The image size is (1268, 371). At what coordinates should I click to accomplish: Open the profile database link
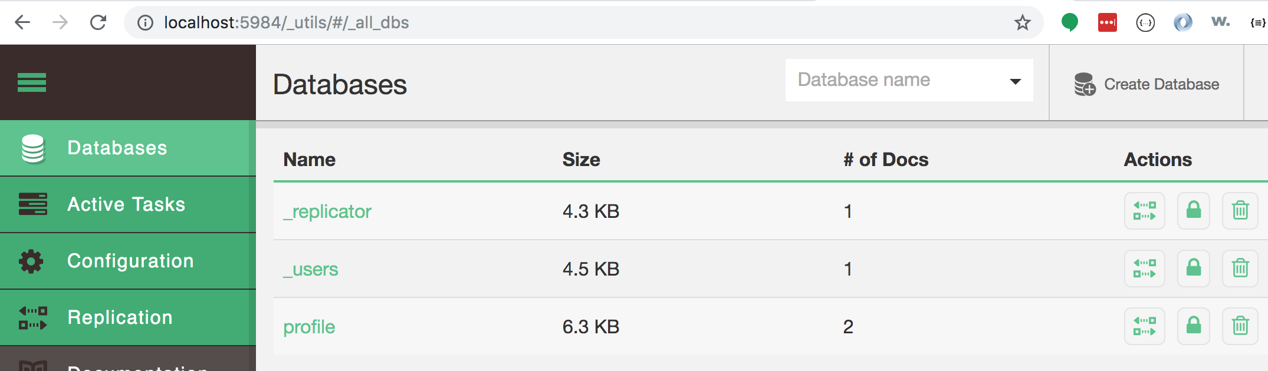click(x=309, y=327)
